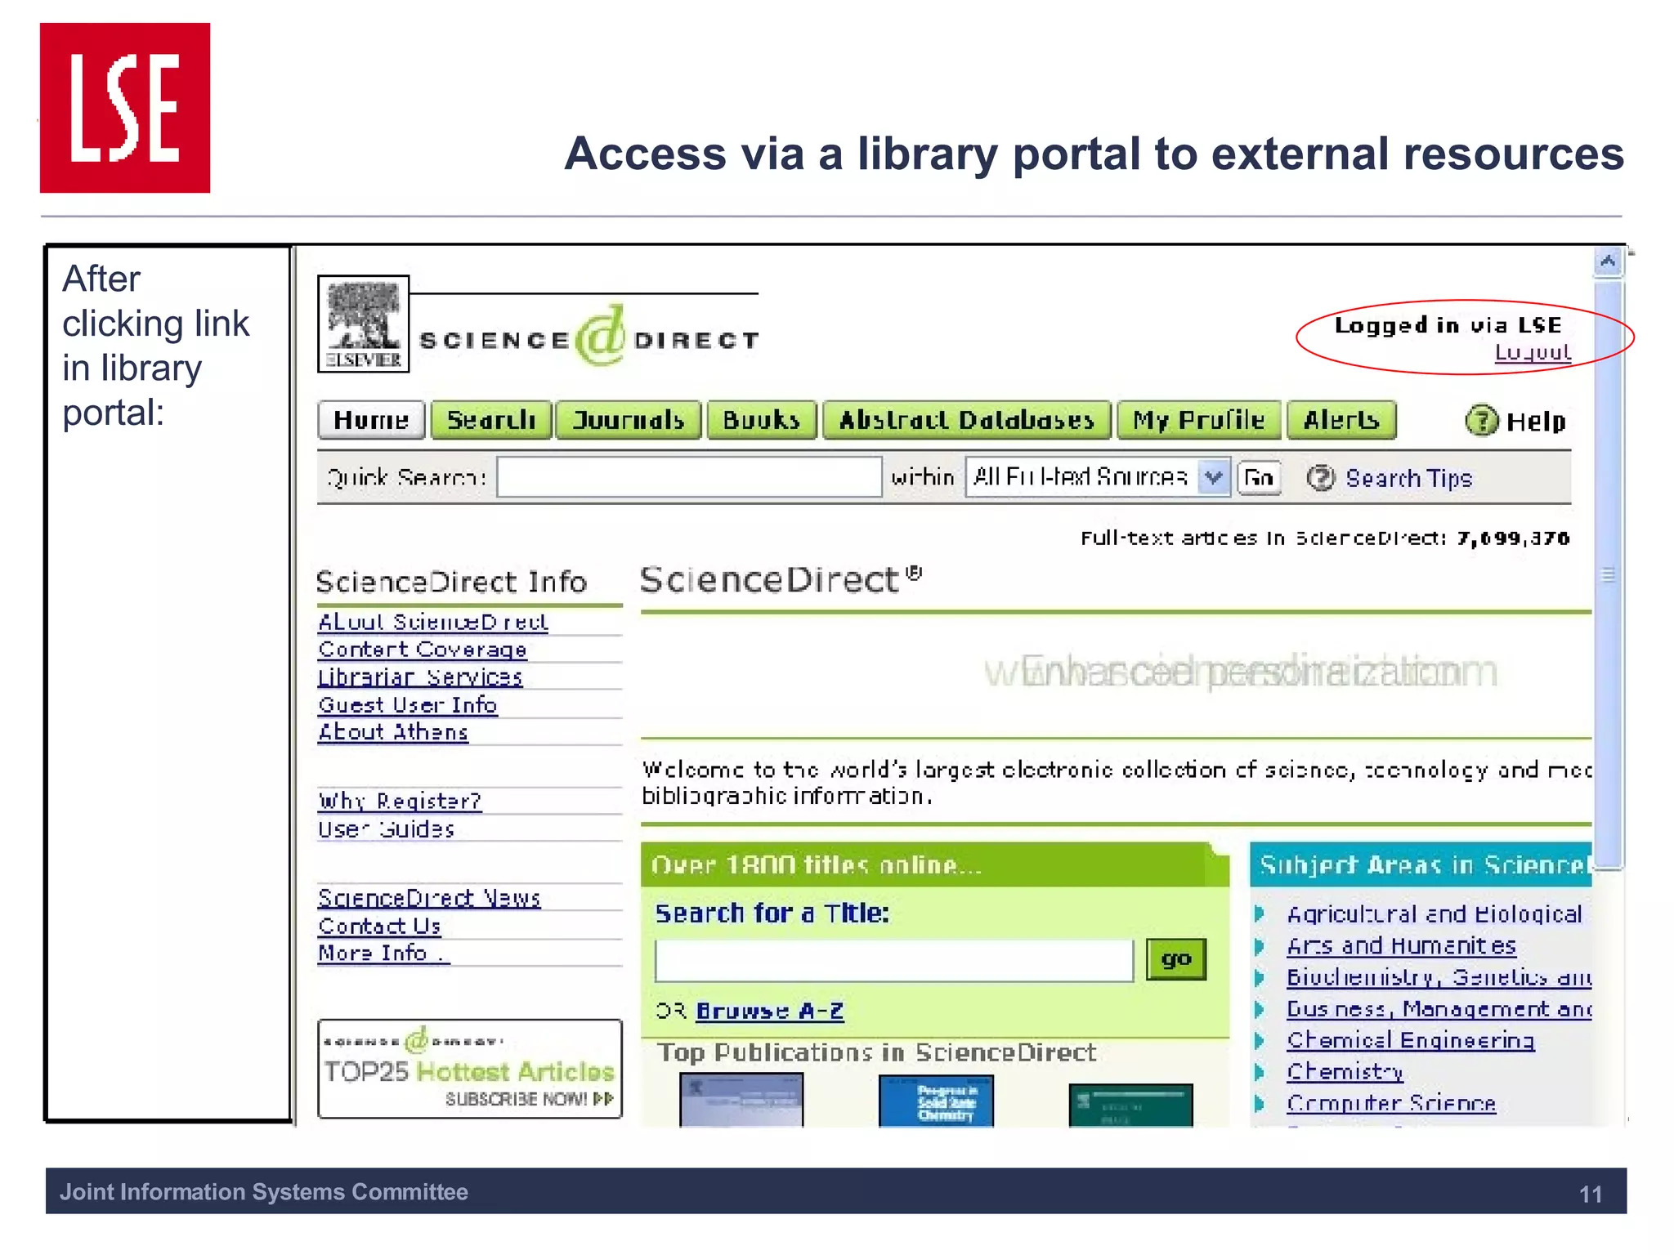Click arrow bullet beside Arts and Humanities
Screen dimensions: 1674x1255
(x=1260, y=946)
